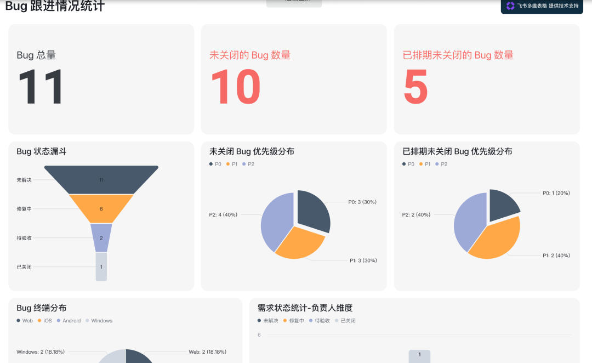Click the bar showing value 1 in 需求状态统计
Screen dimensions: 592x363
[419, 355]
